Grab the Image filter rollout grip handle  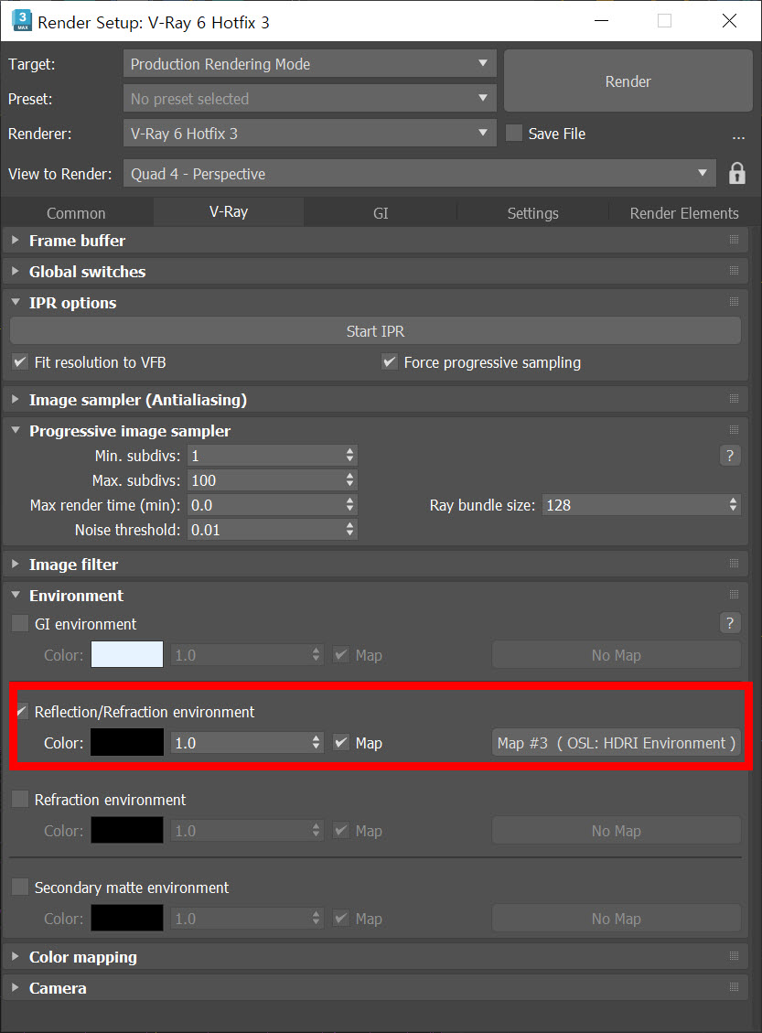(x=735, y=564)
